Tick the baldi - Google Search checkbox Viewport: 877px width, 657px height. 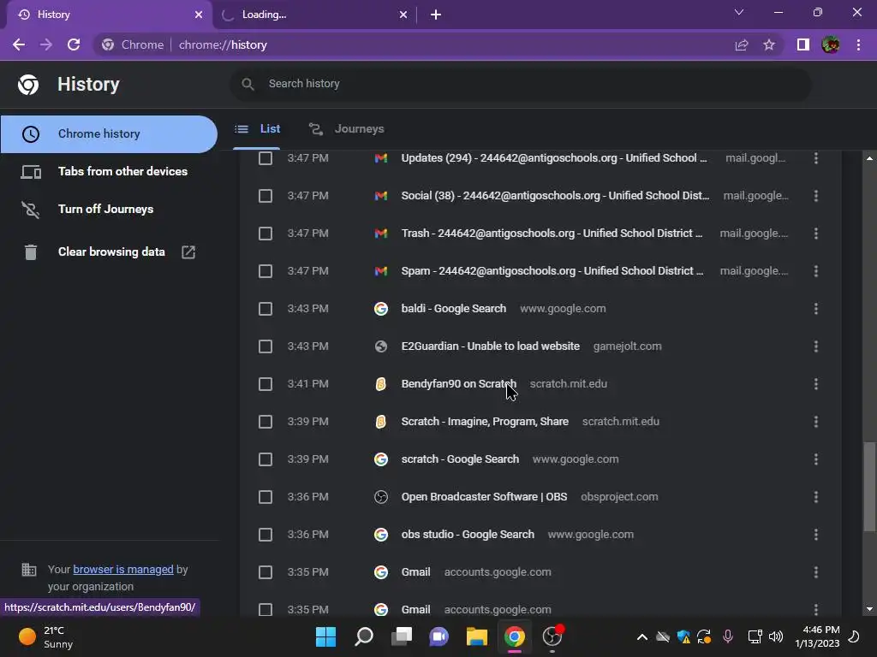click(265, 309)
